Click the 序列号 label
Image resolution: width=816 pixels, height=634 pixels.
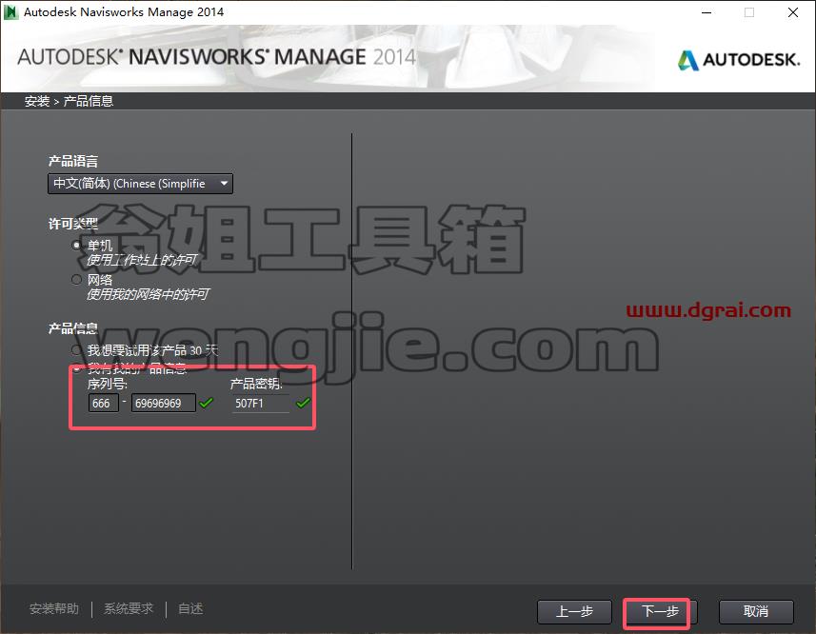tap(108, 385)
